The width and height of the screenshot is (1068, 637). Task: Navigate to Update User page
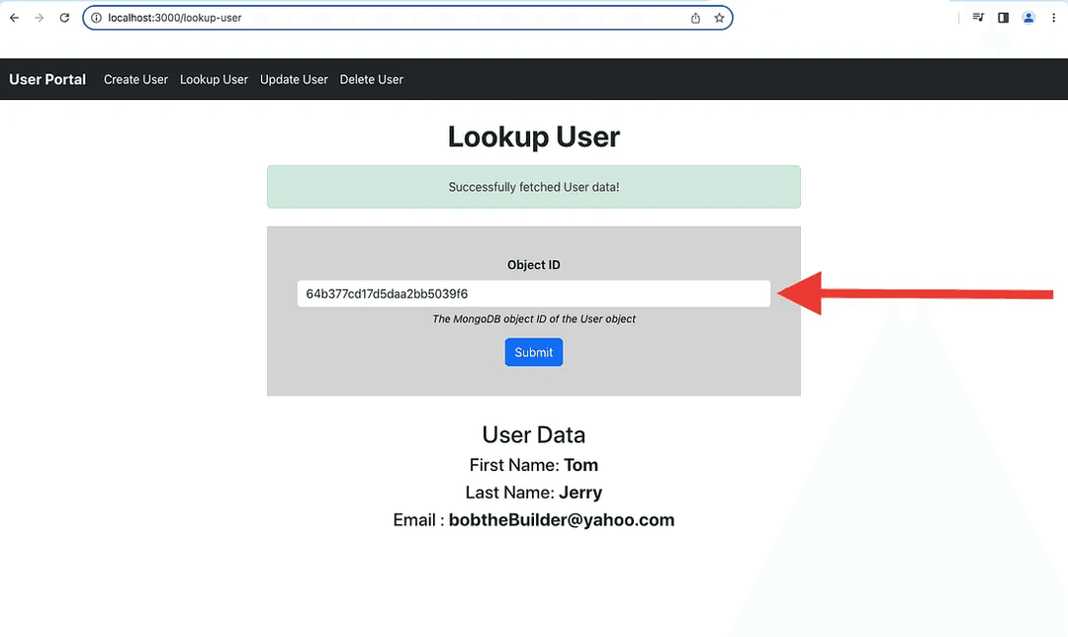[x=294, y=79]
